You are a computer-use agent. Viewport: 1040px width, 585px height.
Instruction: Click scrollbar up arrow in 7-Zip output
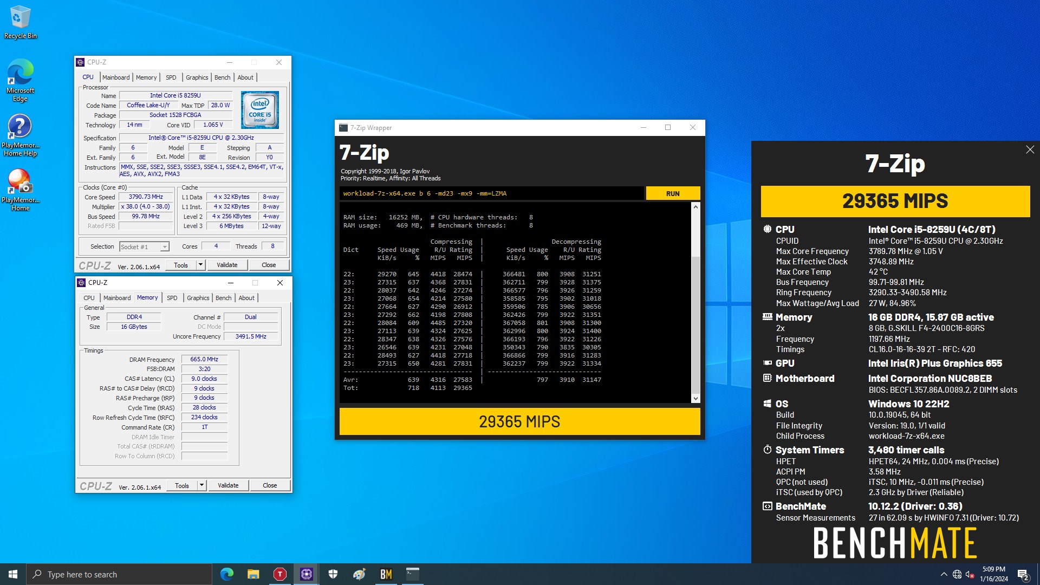[x=695, y=207]
